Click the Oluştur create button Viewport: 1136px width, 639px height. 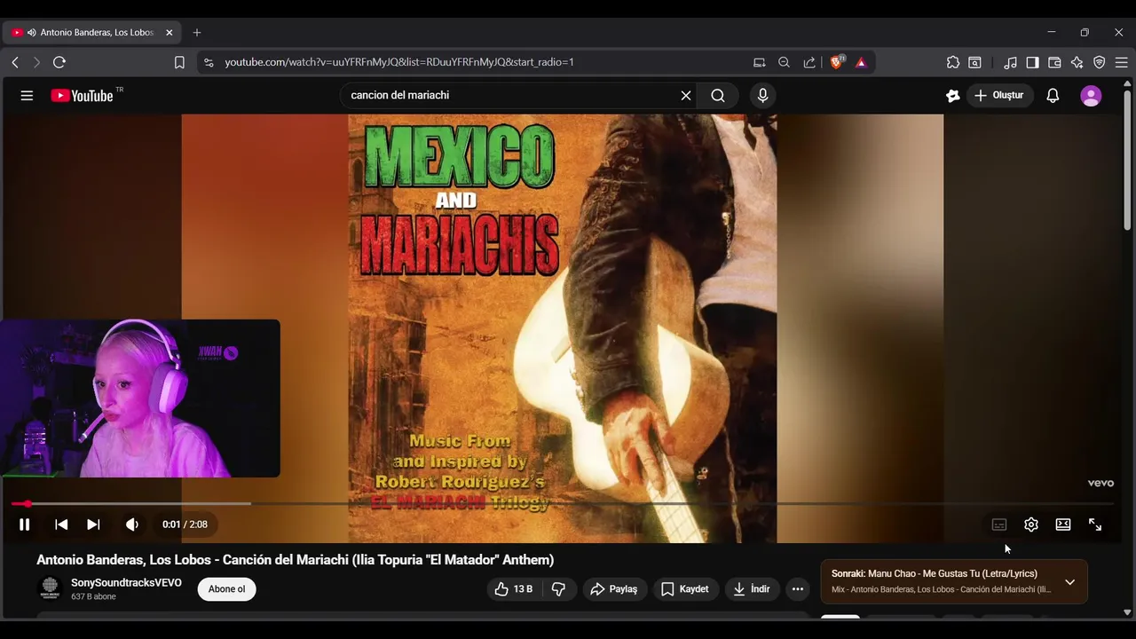998,95
